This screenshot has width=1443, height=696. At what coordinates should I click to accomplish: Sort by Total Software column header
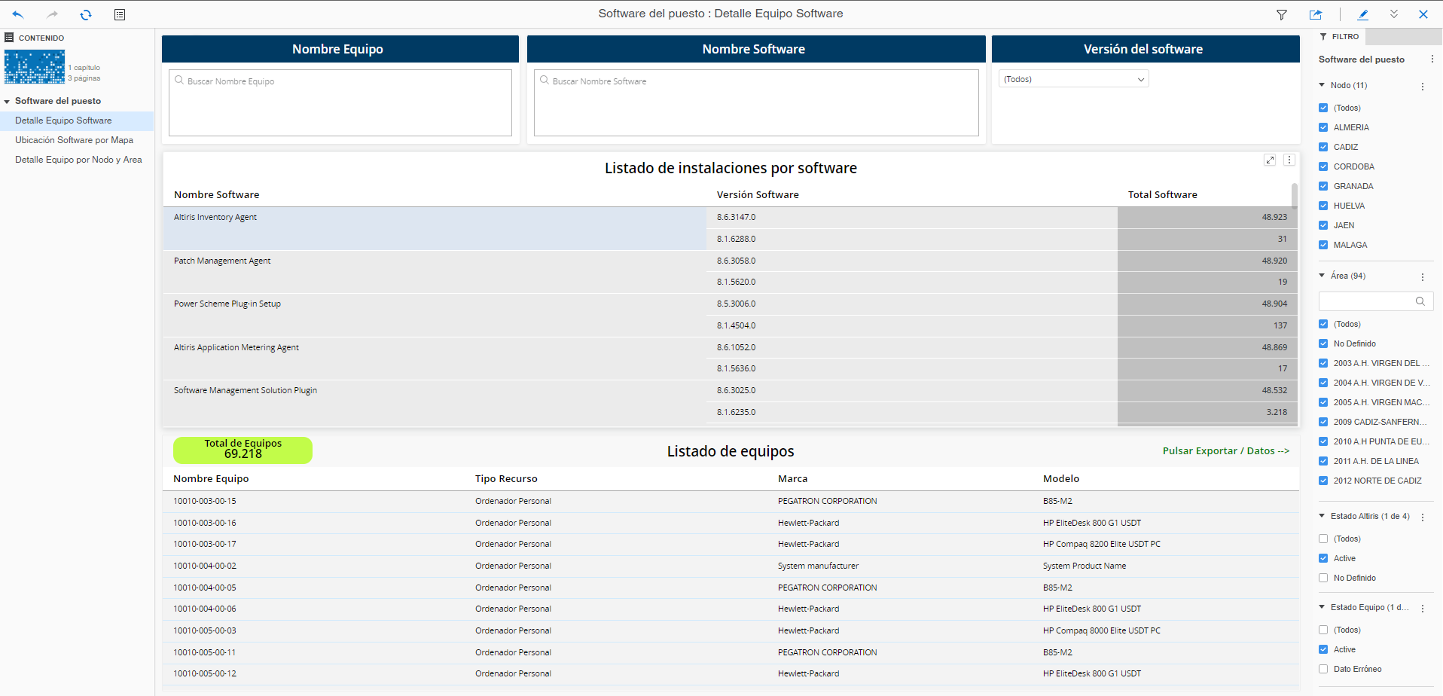(x=1163, y=194)
